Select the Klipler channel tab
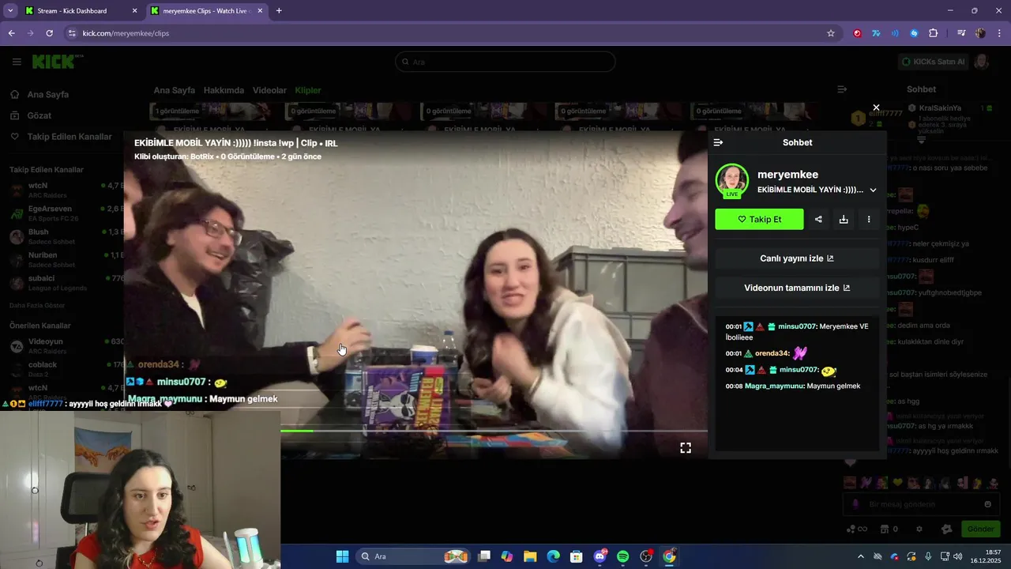Screen dimensions: 1011x569 (308, 90)
